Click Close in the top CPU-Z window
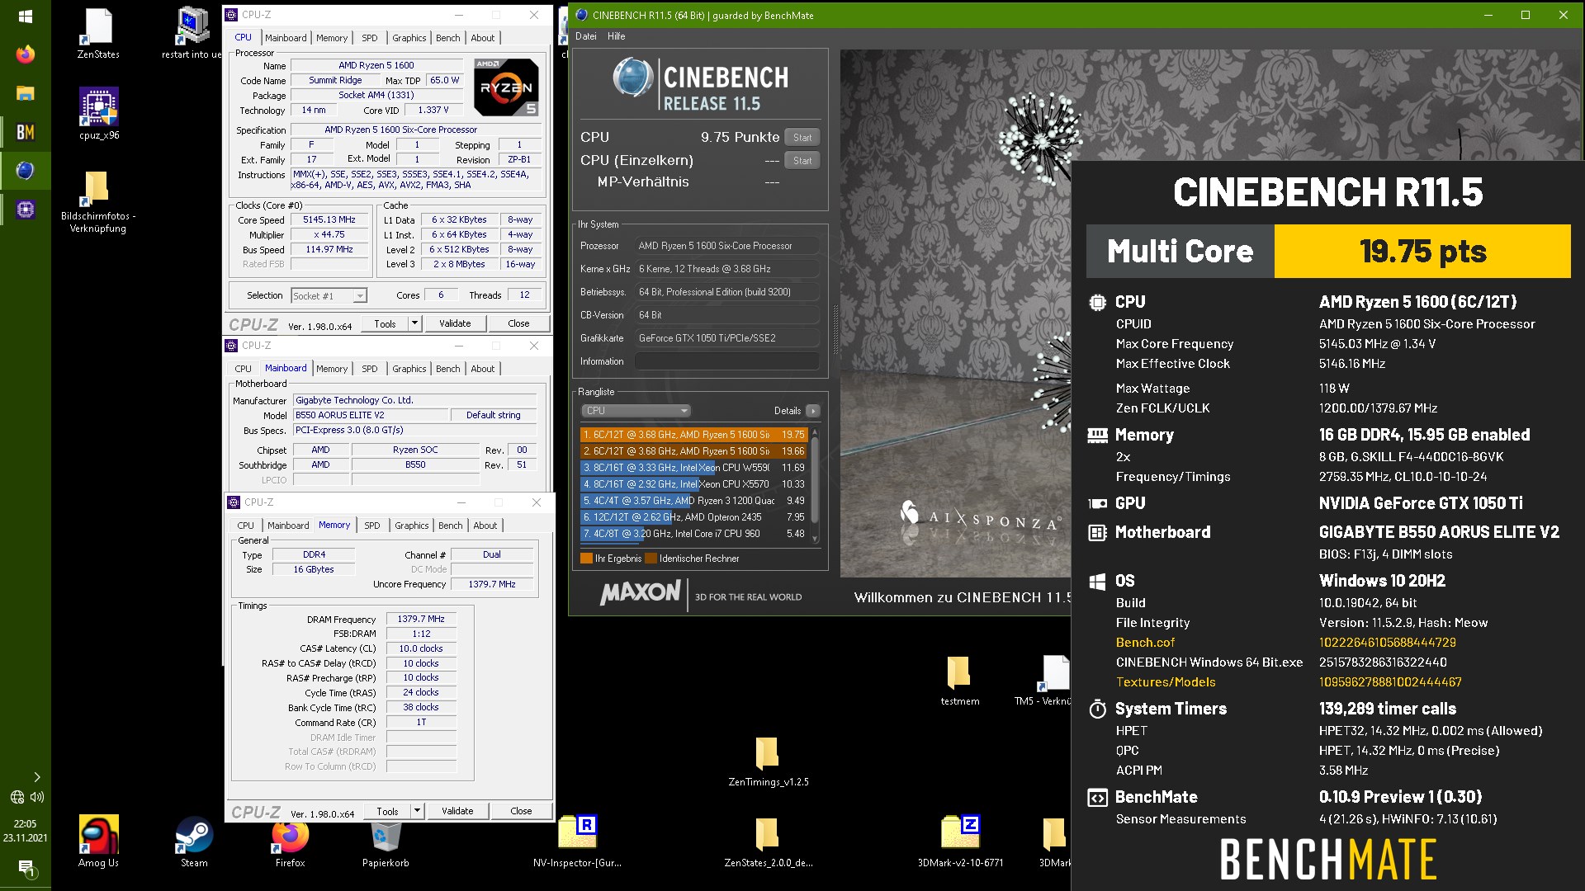The height and width of the screenshot is (891, 1585). (518, 323)
